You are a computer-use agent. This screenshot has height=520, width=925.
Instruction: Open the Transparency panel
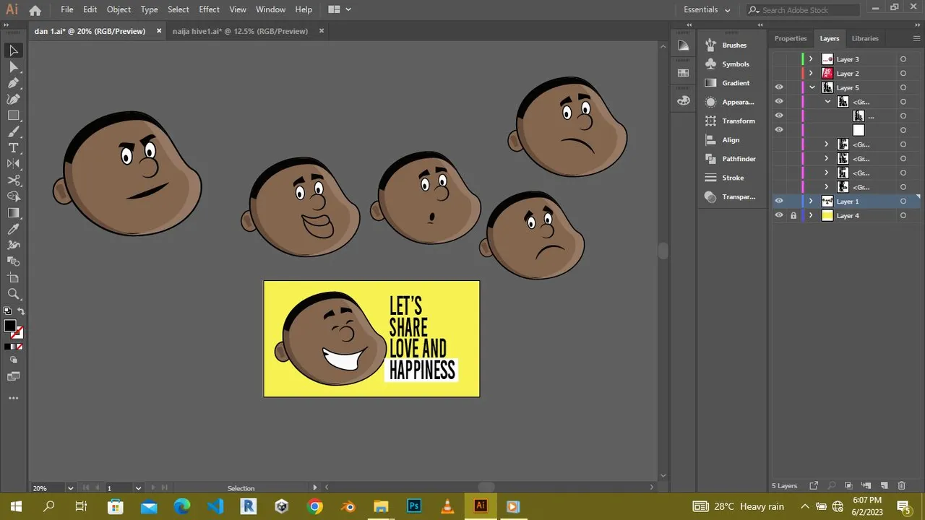click(x=730, y=196)
